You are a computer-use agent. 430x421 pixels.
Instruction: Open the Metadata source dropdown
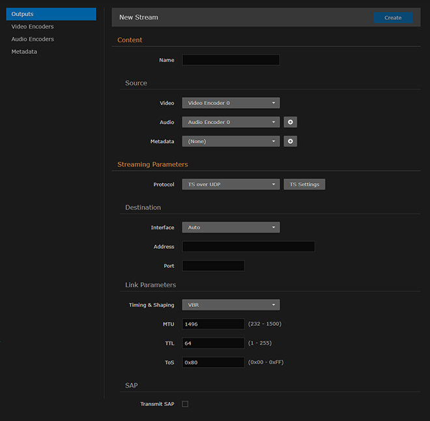(x=231, y=141)
